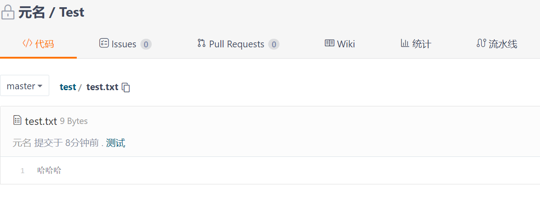Click the 哈哈哈 text in file content
The height and width of the screenshot is (197, 540).
coord(49,170)
